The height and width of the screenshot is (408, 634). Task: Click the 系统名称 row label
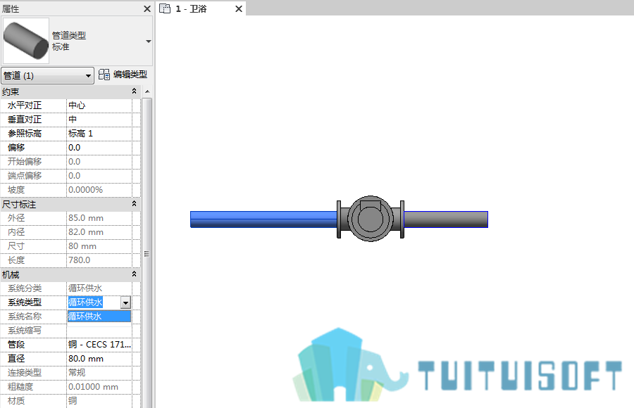25,317
